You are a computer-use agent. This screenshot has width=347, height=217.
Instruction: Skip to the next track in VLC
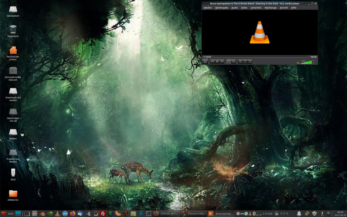tap(222, 61)
